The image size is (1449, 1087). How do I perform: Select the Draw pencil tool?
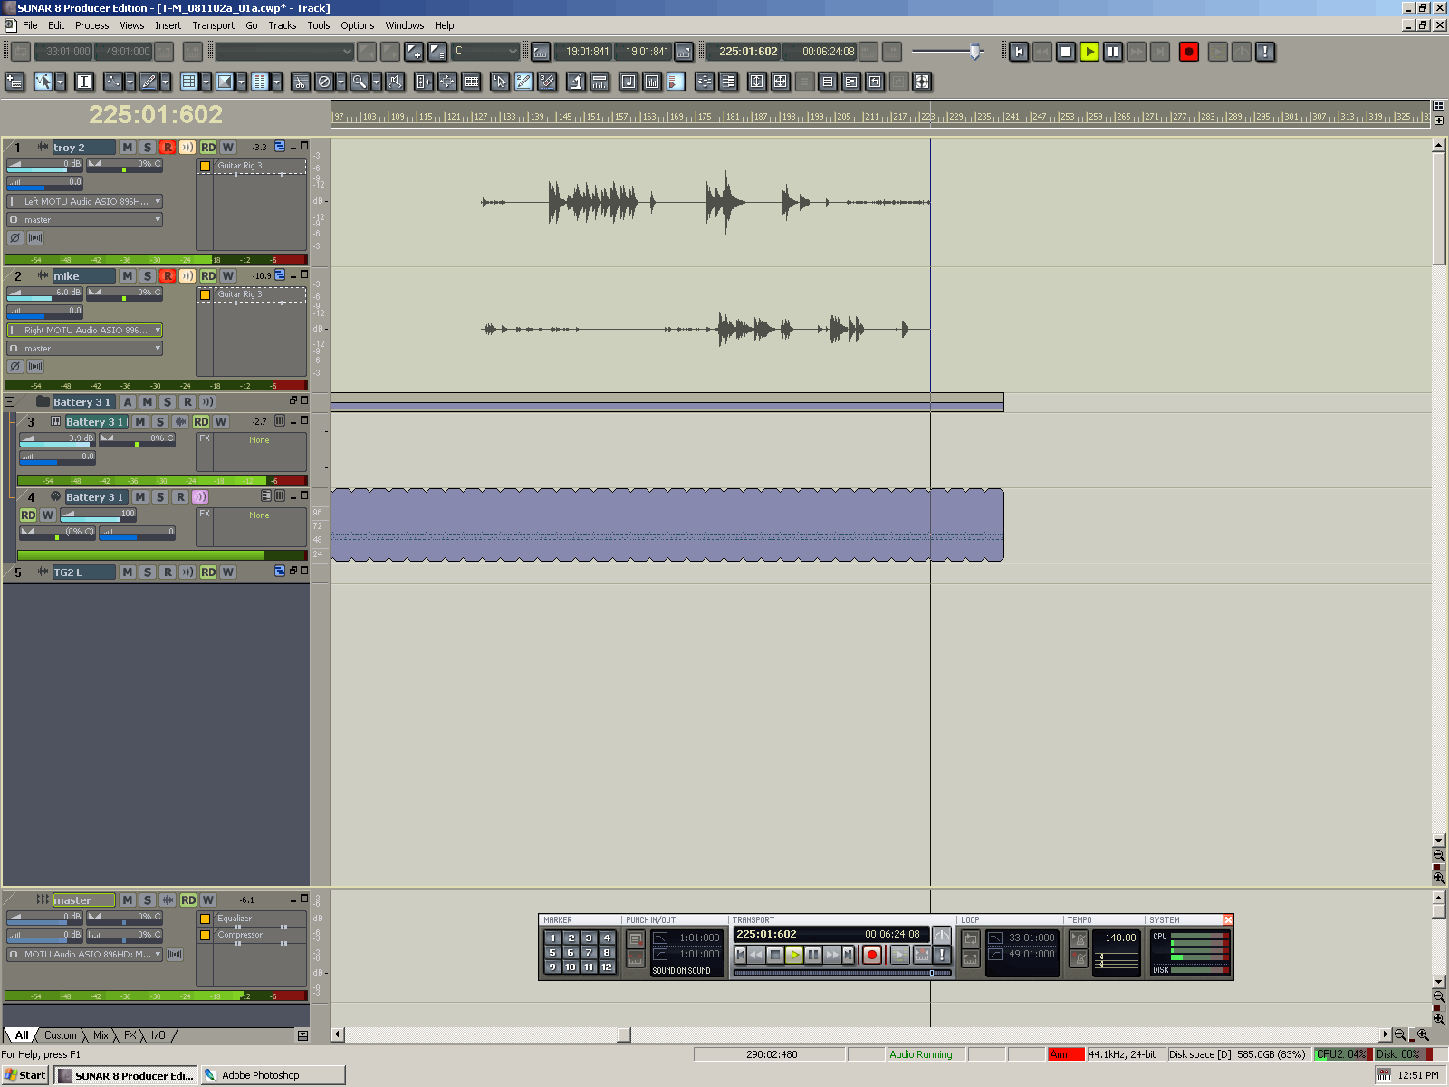149,82
